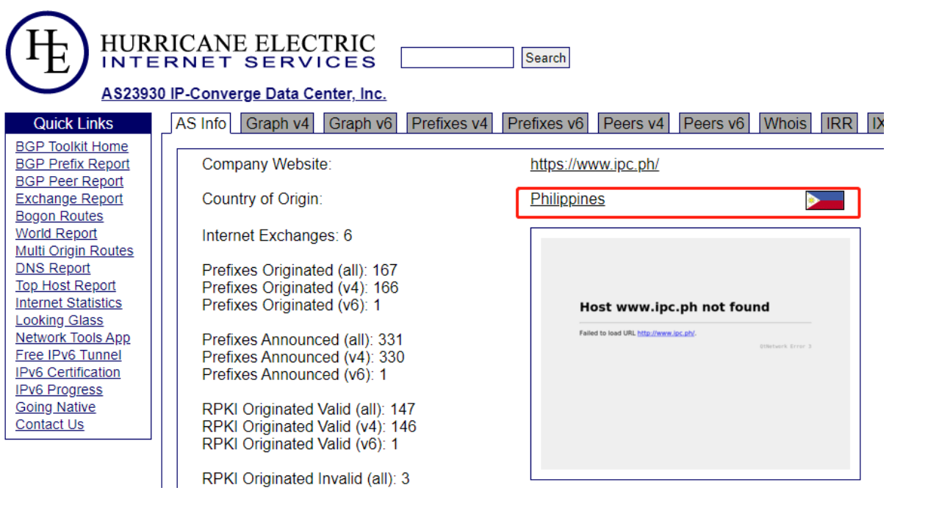
Task: Click the Hurricane Electric HE logo
Action: pos(47,51)
